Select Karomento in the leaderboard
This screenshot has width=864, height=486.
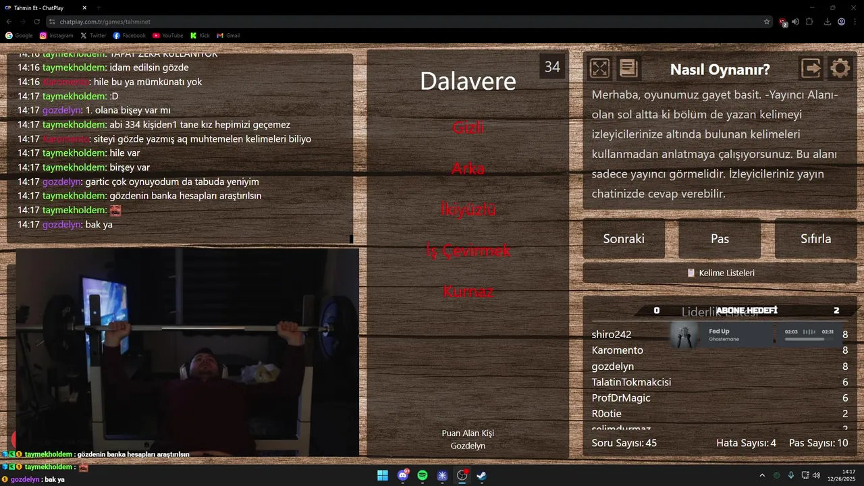pos(617,350)
